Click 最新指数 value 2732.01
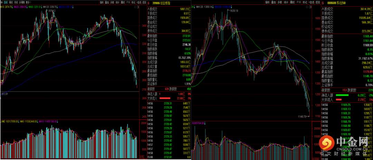Screen dimensions: 373x160 [186, 36]
